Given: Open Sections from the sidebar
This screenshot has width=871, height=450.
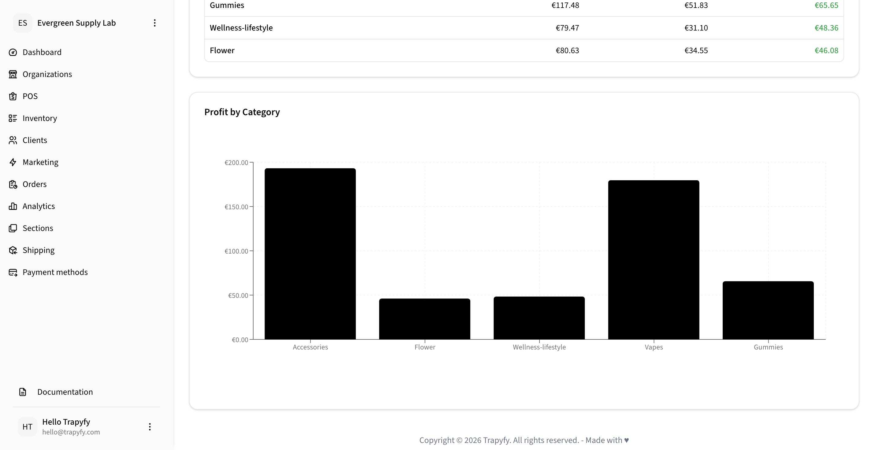Looking at the screenshot, I should (x=38, y=228).
